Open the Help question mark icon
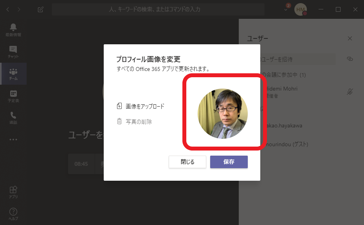Image resolution: width=364 pixels, height=225 pixels. coord(13,214)
